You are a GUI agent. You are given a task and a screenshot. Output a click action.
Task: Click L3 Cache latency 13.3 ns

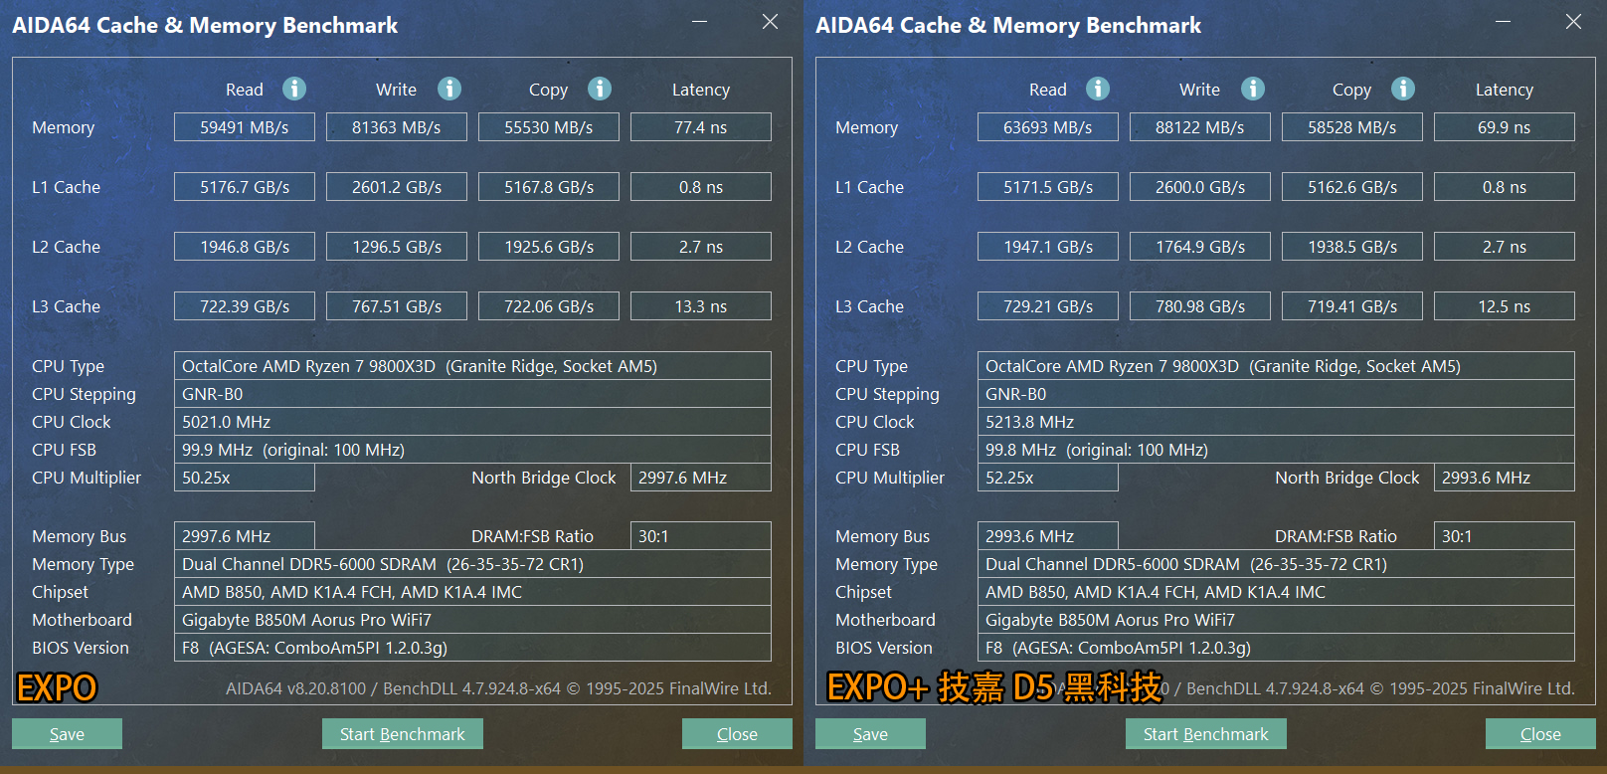[x=701, y=306]
